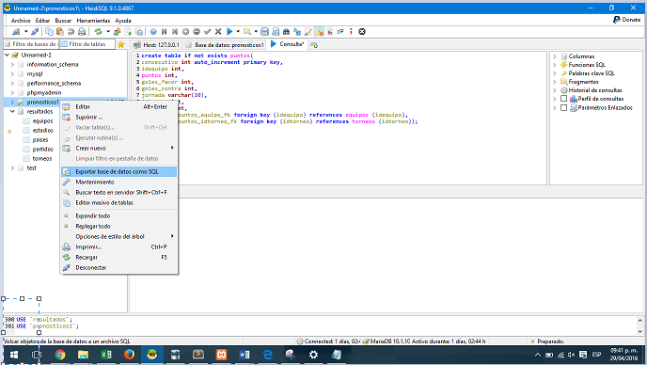This screenshot has width=647, height=365.
Task: Open Firefox from the taskbar
Action: 129,355
